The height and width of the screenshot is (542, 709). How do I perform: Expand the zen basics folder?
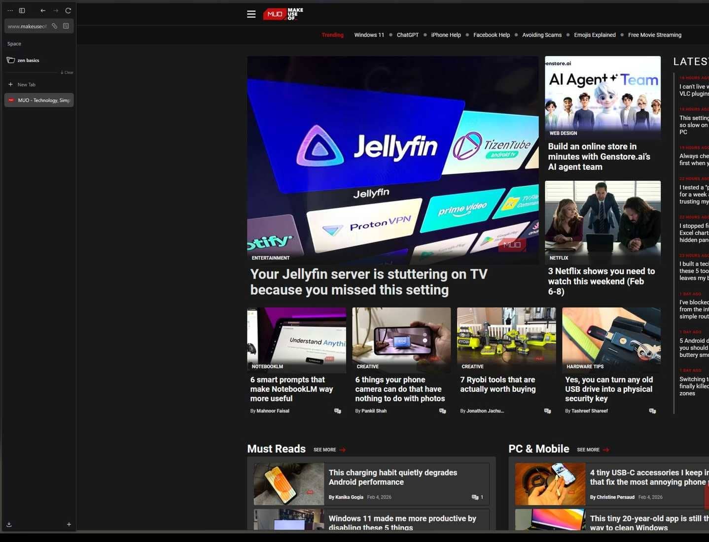click(39, 60)
